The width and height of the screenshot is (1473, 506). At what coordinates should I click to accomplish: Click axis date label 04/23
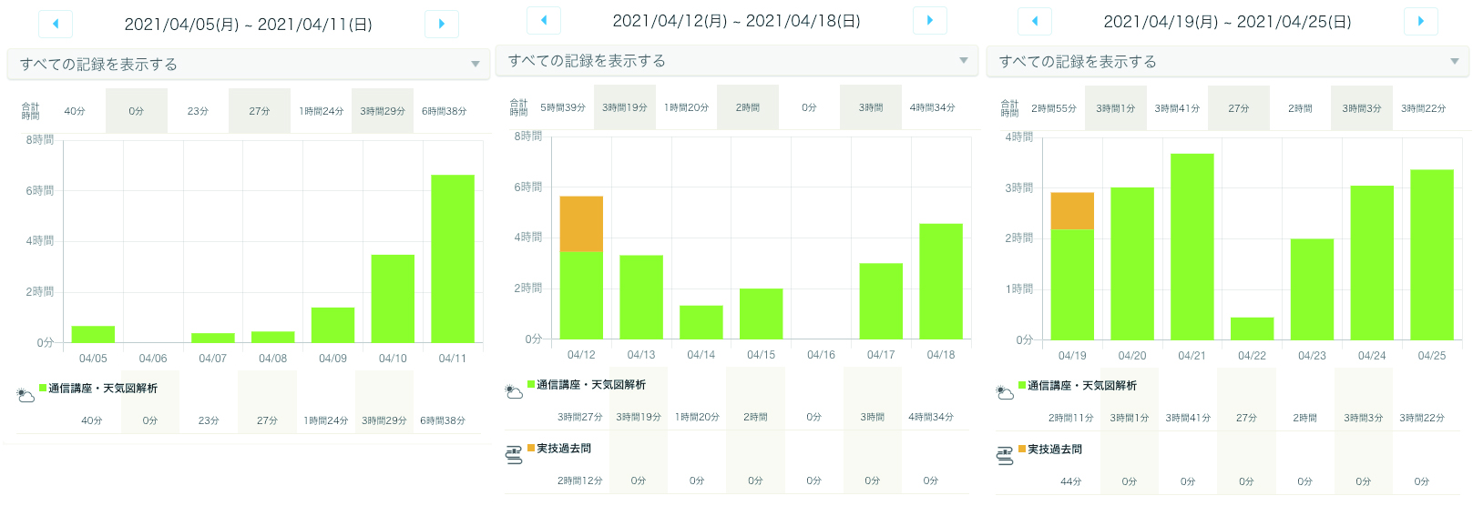1312,356
